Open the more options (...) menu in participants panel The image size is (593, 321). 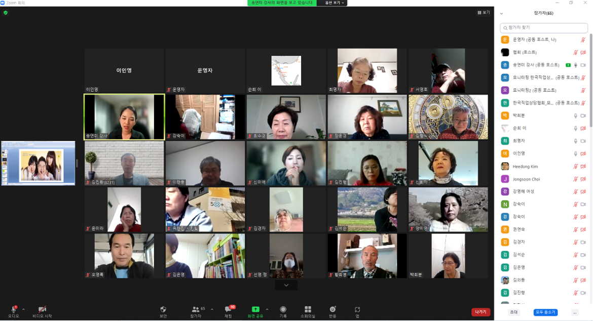point(575,312)
